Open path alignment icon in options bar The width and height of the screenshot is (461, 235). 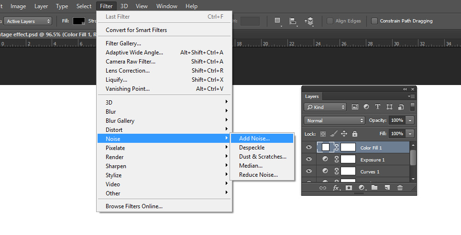click(293, 21)
